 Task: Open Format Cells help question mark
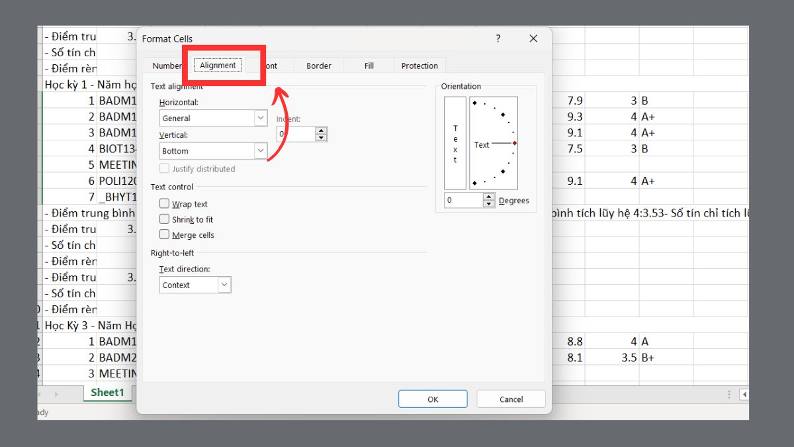click(498, 38)
